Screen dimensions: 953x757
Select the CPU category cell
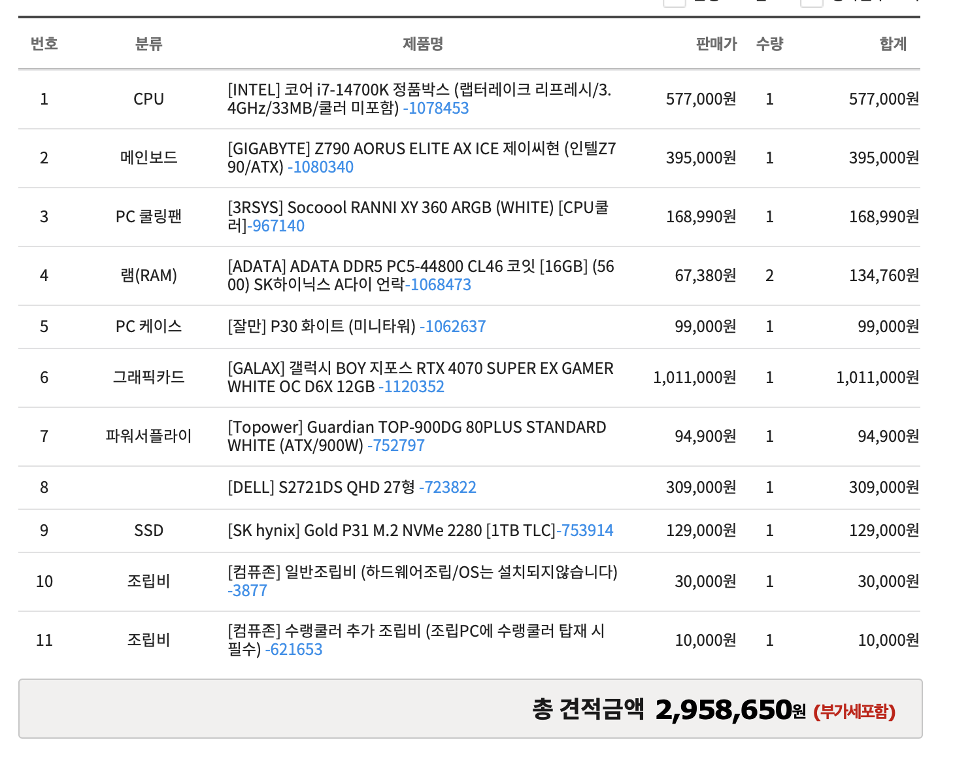(x=148, y=99)
